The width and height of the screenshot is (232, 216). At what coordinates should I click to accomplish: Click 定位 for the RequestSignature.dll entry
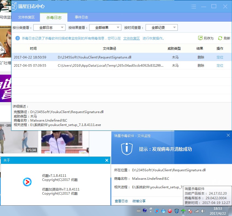[x=220, y=57]
